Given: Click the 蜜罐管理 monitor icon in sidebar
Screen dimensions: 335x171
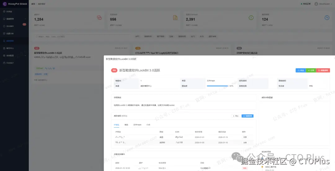Looking at the screenshot, I should coord(4,19).
